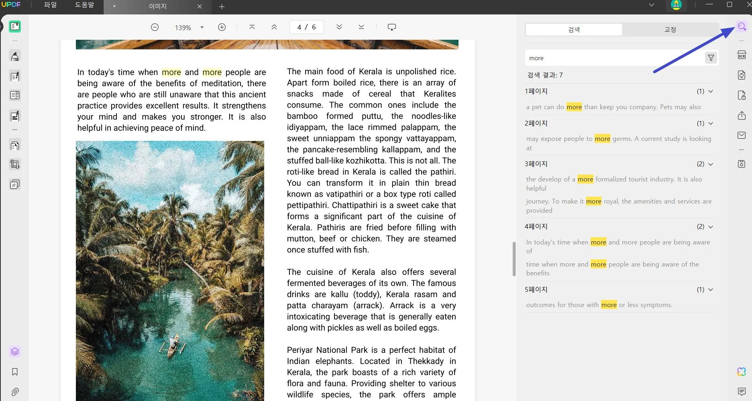Open result 'To make it more royal'
The image size is (752, 401).
coord(619,206)
